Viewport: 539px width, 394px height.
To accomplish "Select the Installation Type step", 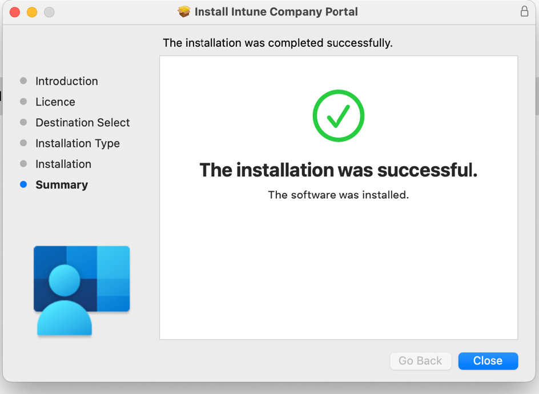I will click(78, 143).
